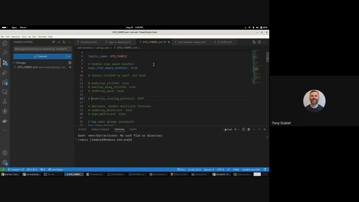Viewport: 359px width, 202px height.
Task: Open the Remote Explorer view
Action: (5, 92)
